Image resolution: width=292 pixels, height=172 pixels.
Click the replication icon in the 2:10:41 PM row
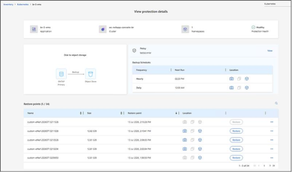[x=192, y=131]
